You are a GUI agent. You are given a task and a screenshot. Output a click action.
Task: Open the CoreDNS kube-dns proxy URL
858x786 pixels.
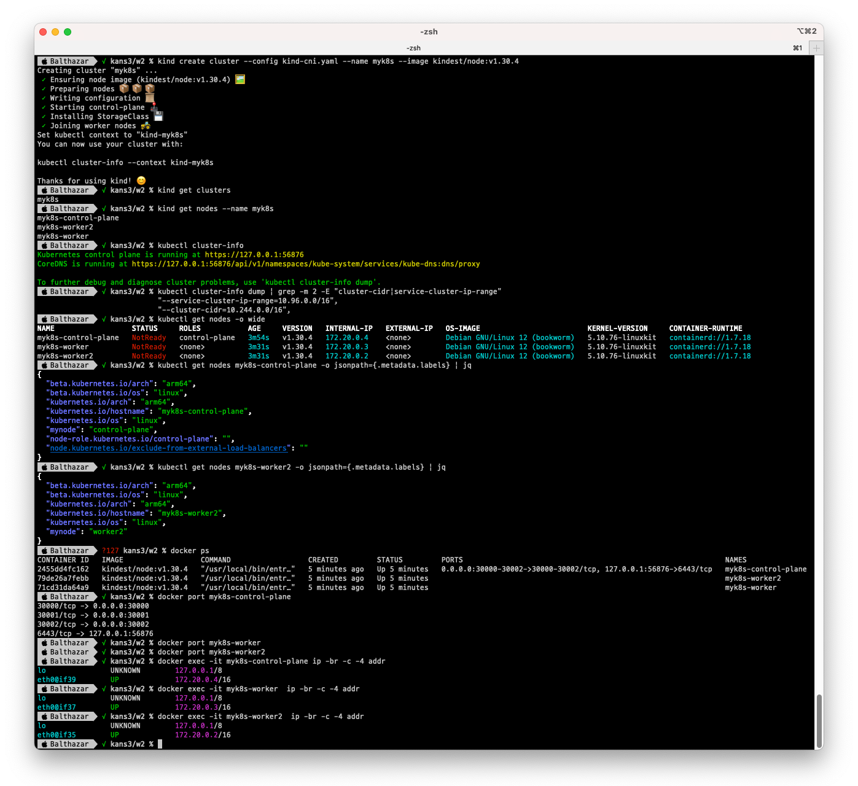point(306,264)
